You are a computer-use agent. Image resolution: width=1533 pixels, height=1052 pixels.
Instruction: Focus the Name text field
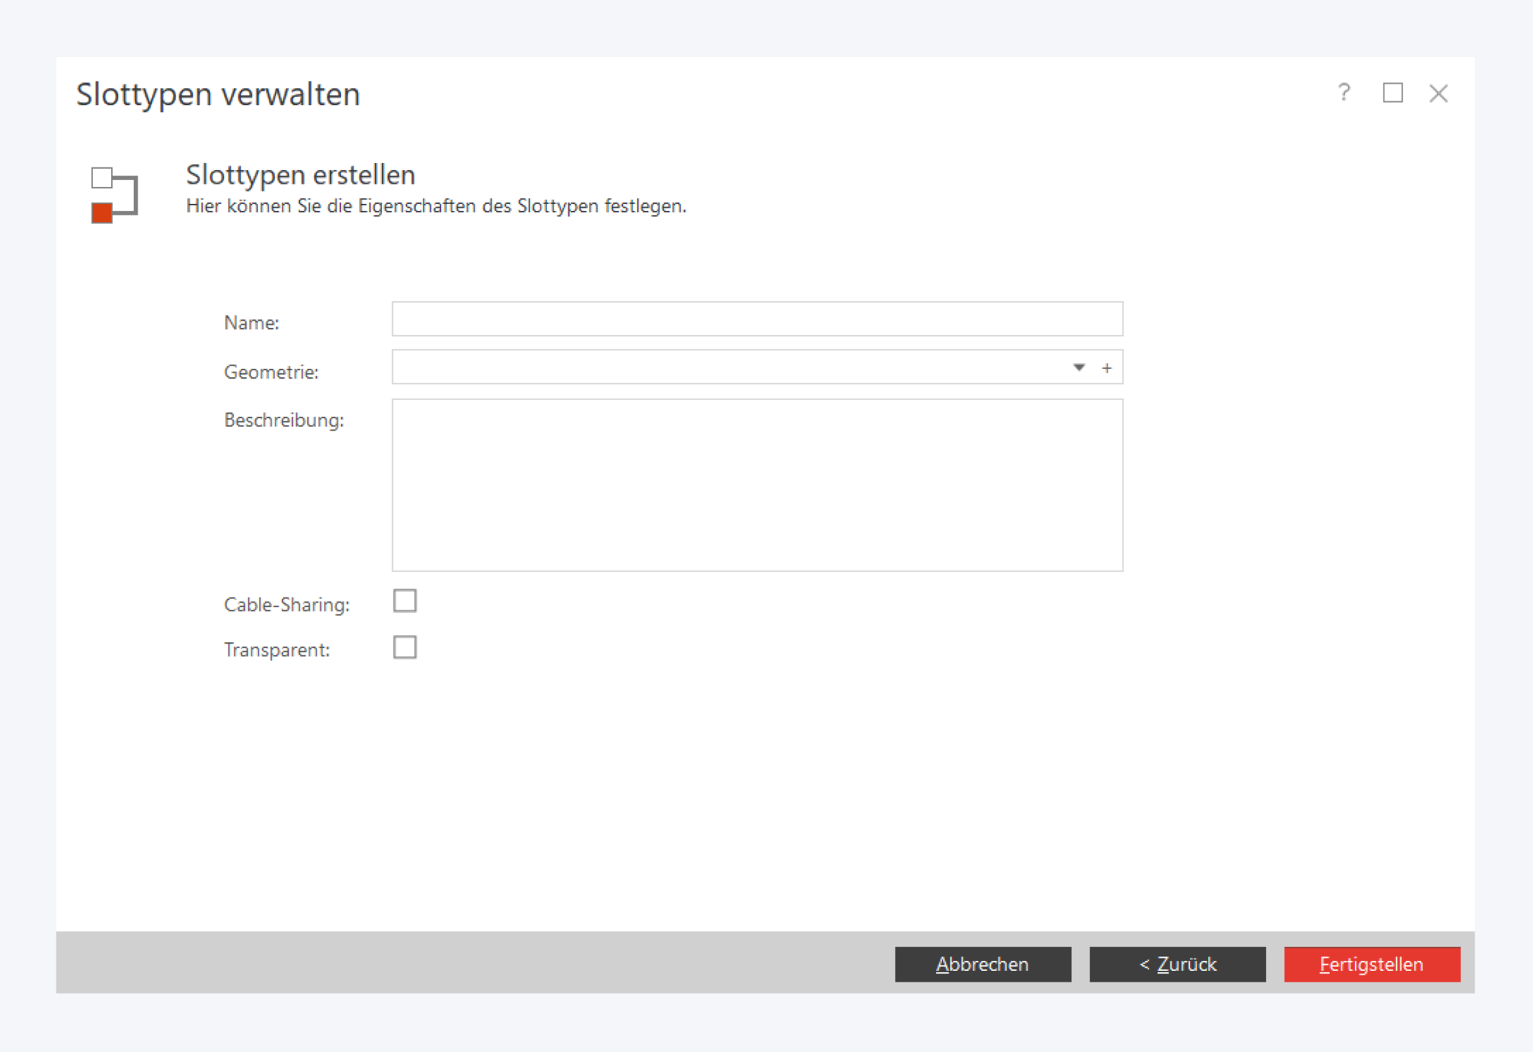point(757,319)
